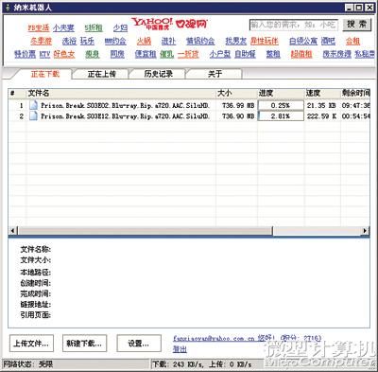378x372 pixels.
Task: Click the app icon in the title bar
Action: click(8, 7)
